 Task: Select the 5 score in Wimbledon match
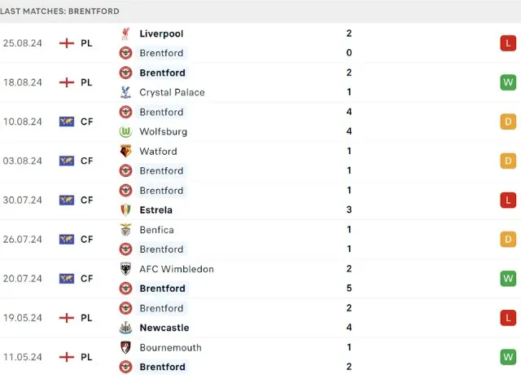click(x=348, y=289)
